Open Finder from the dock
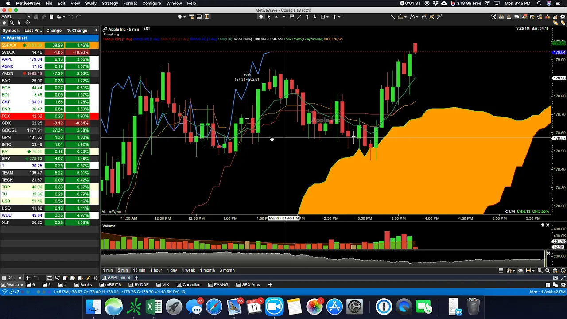 coord(93,307)
